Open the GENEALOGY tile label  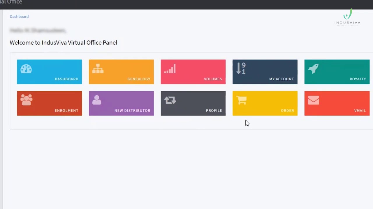(139, 79)
